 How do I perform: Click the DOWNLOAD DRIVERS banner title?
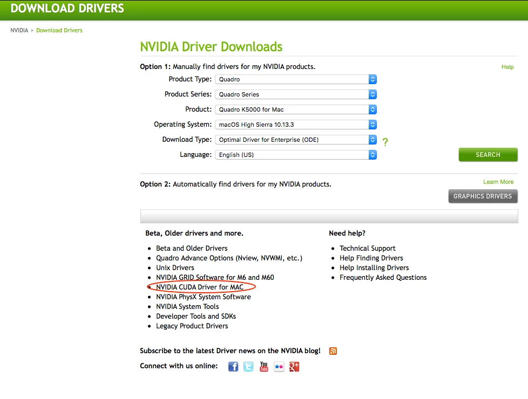[x=67, y=8]
